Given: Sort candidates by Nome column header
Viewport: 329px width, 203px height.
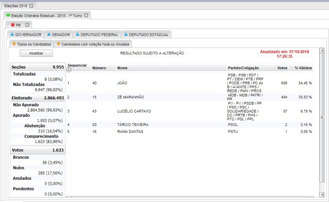Looking at the screenshot, I should [122, 68].
